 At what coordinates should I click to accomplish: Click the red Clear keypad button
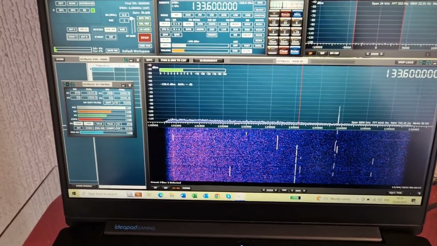[283, 51]
